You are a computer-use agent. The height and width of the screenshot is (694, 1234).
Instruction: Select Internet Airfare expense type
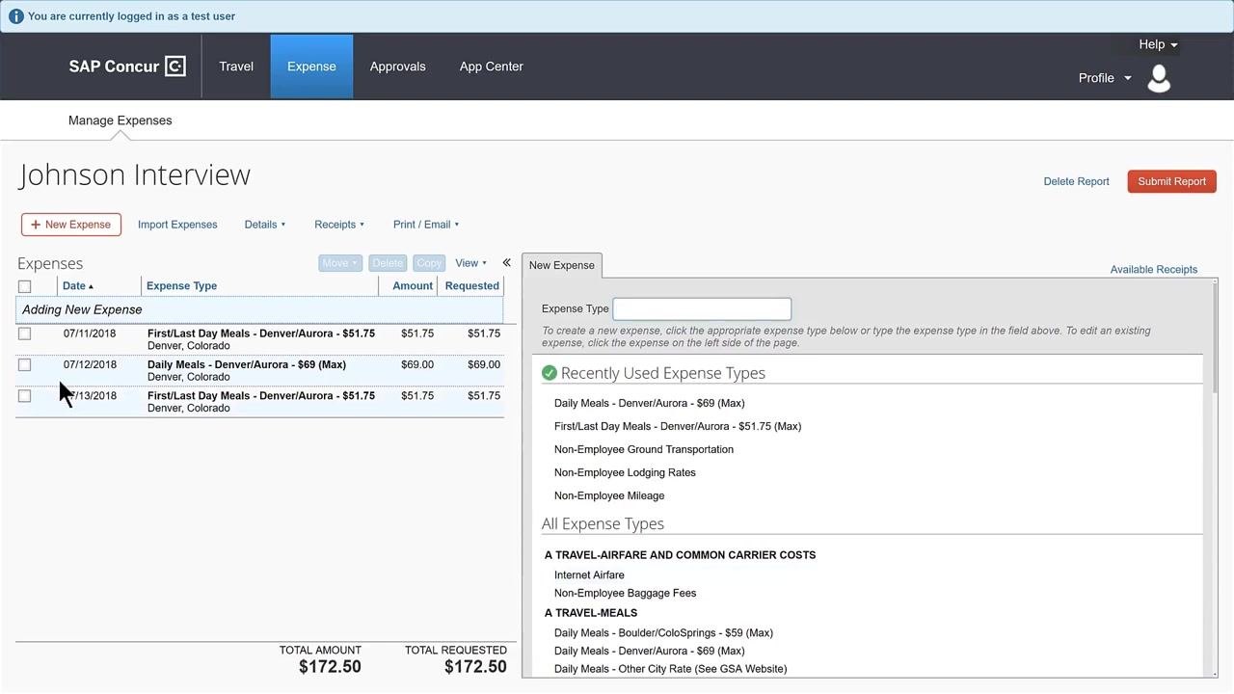tap(589, 575)
